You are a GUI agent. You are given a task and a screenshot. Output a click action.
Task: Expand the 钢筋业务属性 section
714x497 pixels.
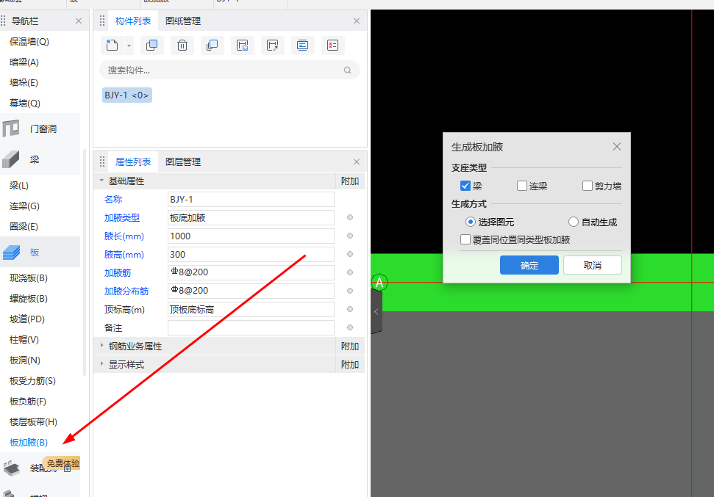101,346
